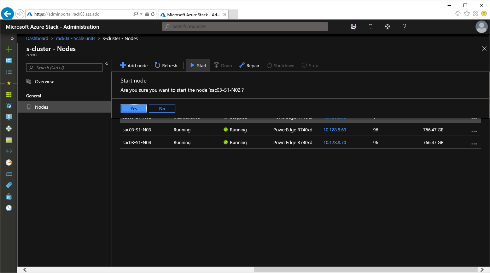
Task: Open the notifications bell
Action: pos(371,27)
